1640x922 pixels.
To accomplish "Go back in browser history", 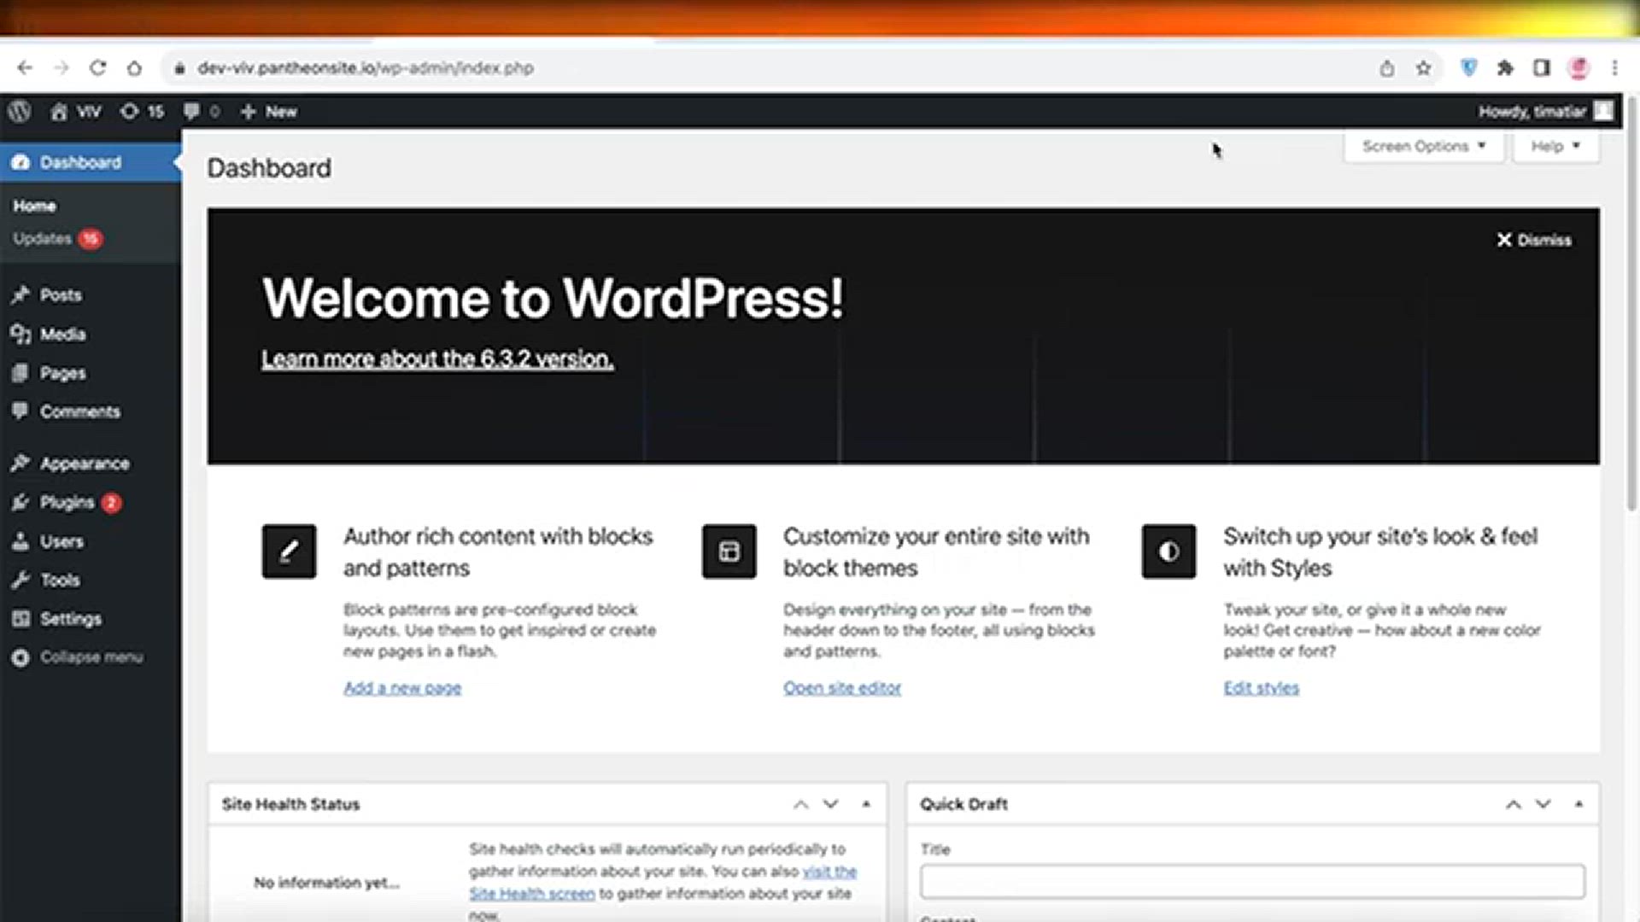I will coord(25,67).
